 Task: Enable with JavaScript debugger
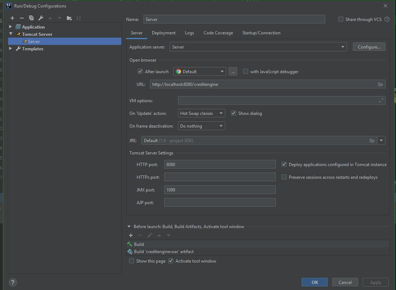pos(246,71)
